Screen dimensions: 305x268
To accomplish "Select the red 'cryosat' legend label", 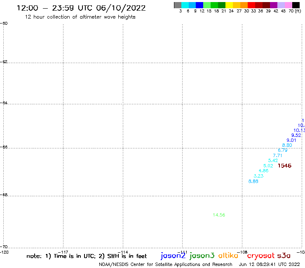I will [261, 256].
